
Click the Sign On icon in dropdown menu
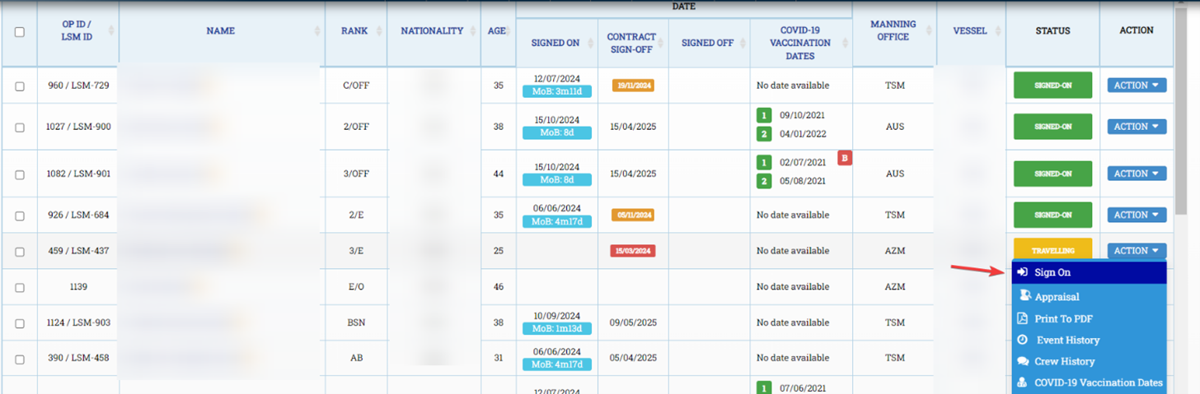pyautogui.click(x=1022, y=272)
